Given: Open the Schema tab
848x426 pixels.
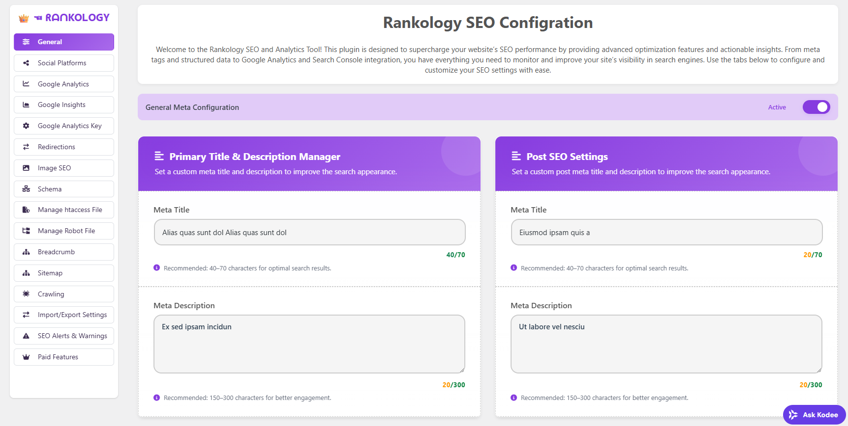Looking at the screenshot, I should point(64,189).
